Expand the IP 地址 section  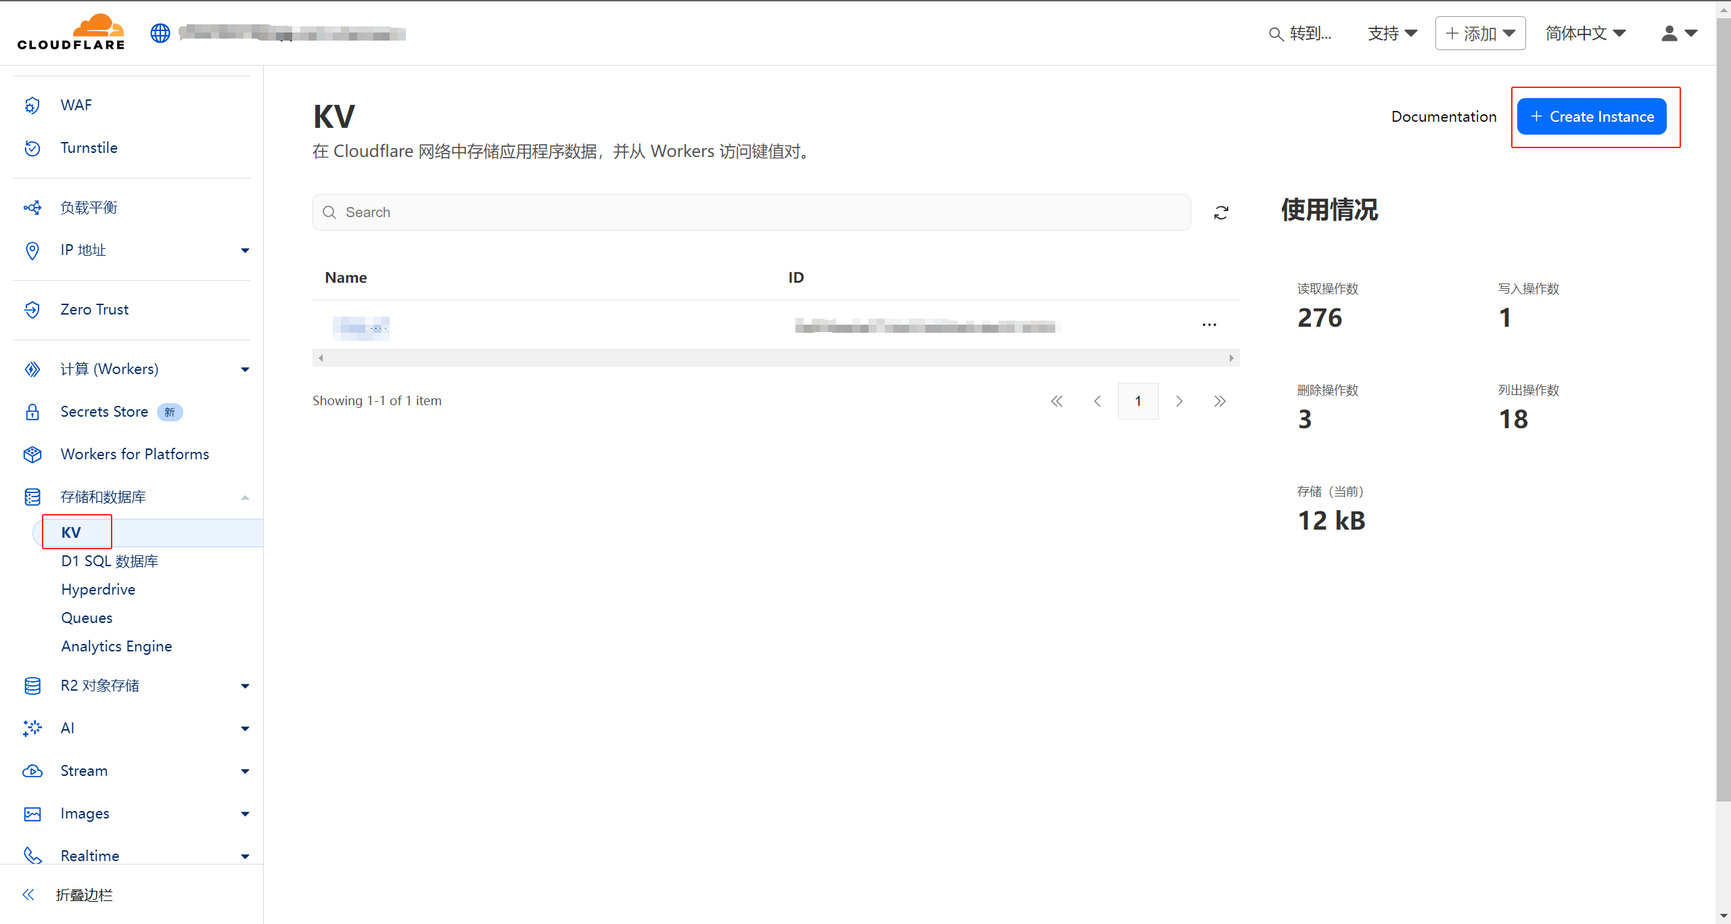pyautogui.click(x=245, y=250)
